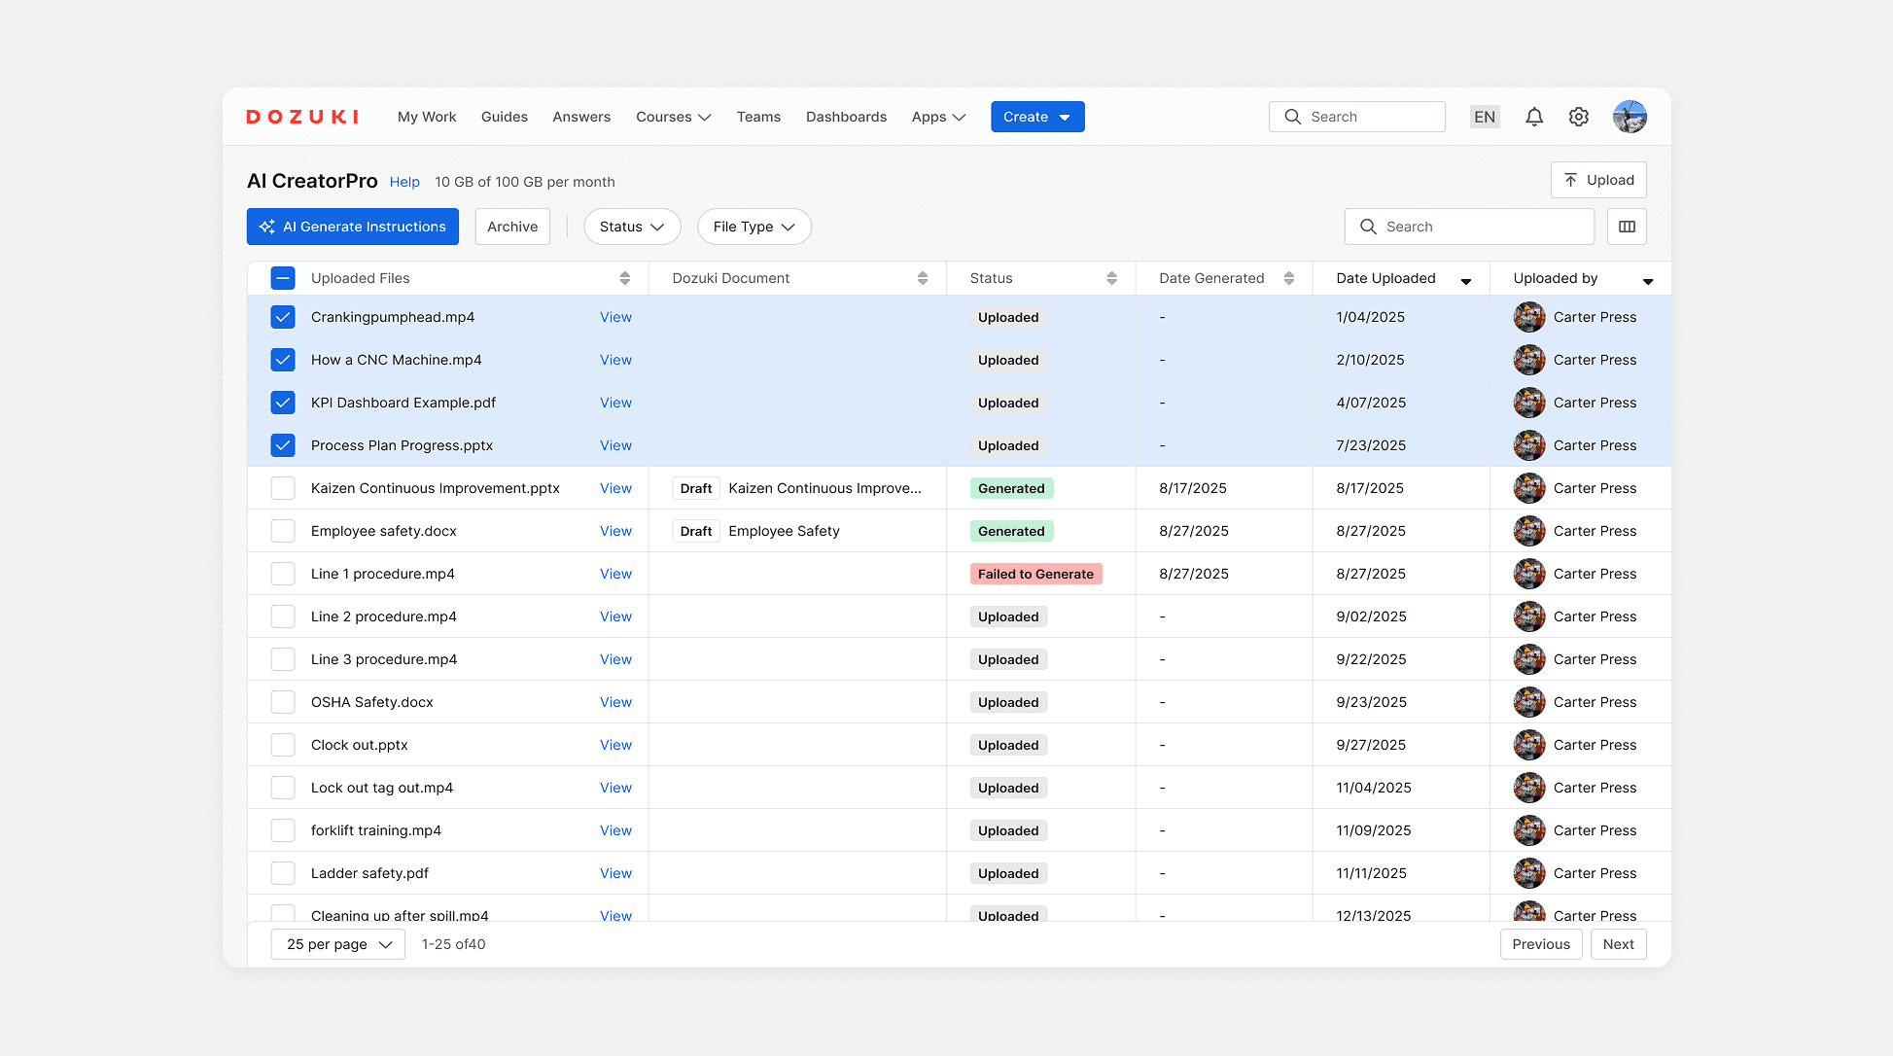The height and width of the screenshot is (1056, 1893).
Task: Change the 25 per page setting
Action: [x=338, y=944]
